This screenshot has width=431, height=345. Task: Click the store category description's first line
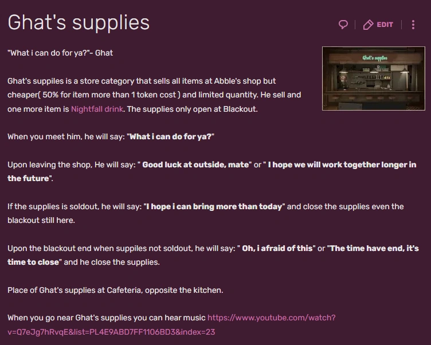pos(142,81)
